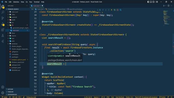
Task: Expand the ios folder
Action: click(x=18, y=23)
